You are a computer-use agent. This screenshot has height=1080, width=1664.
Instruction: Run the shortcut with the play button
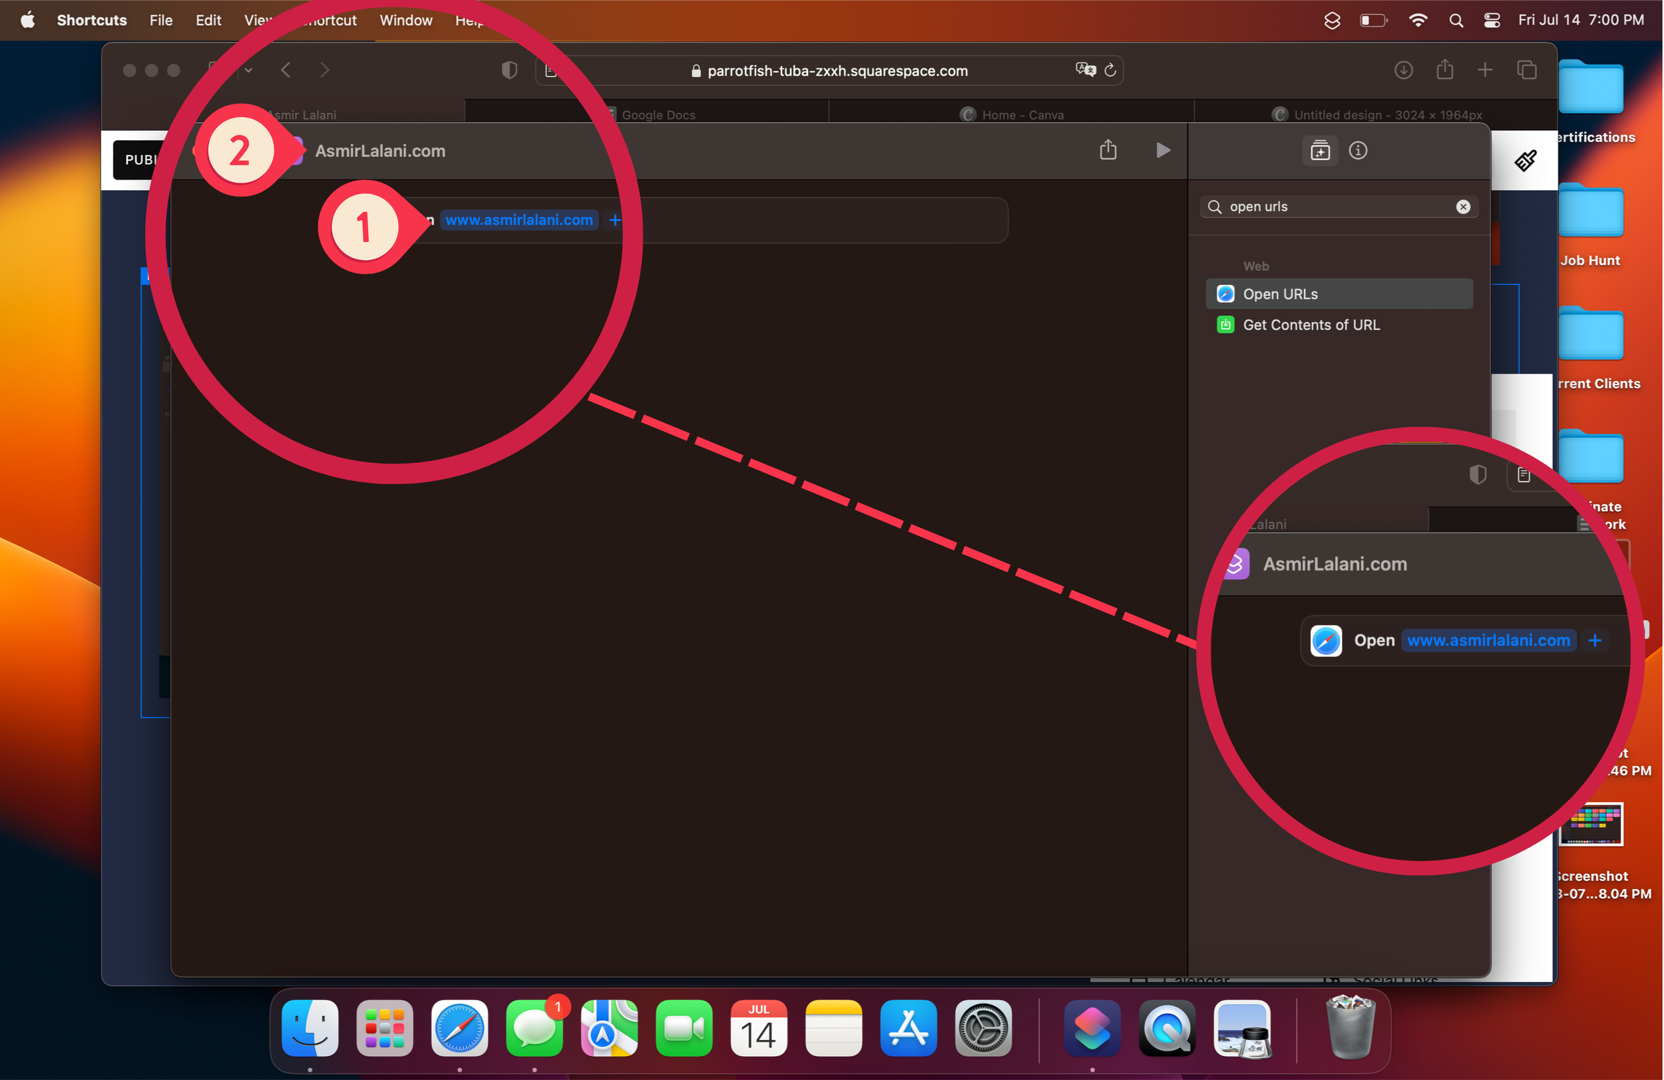1163,150
